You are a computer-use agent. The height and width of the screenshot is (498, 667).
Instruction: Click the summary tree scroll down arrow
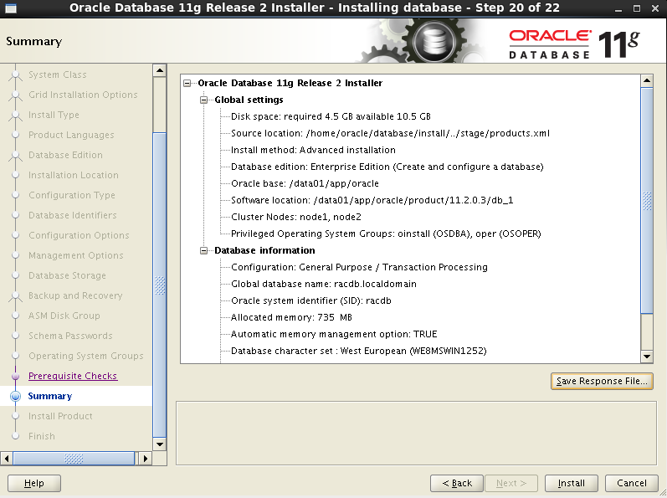click(x=647, y=357)
